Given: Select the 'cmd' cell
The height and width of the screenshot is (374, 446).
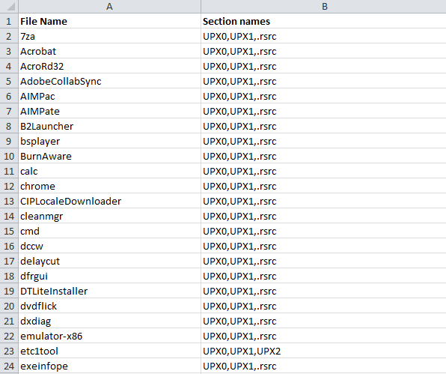Looking at the screenshot, I should [109, 231].
